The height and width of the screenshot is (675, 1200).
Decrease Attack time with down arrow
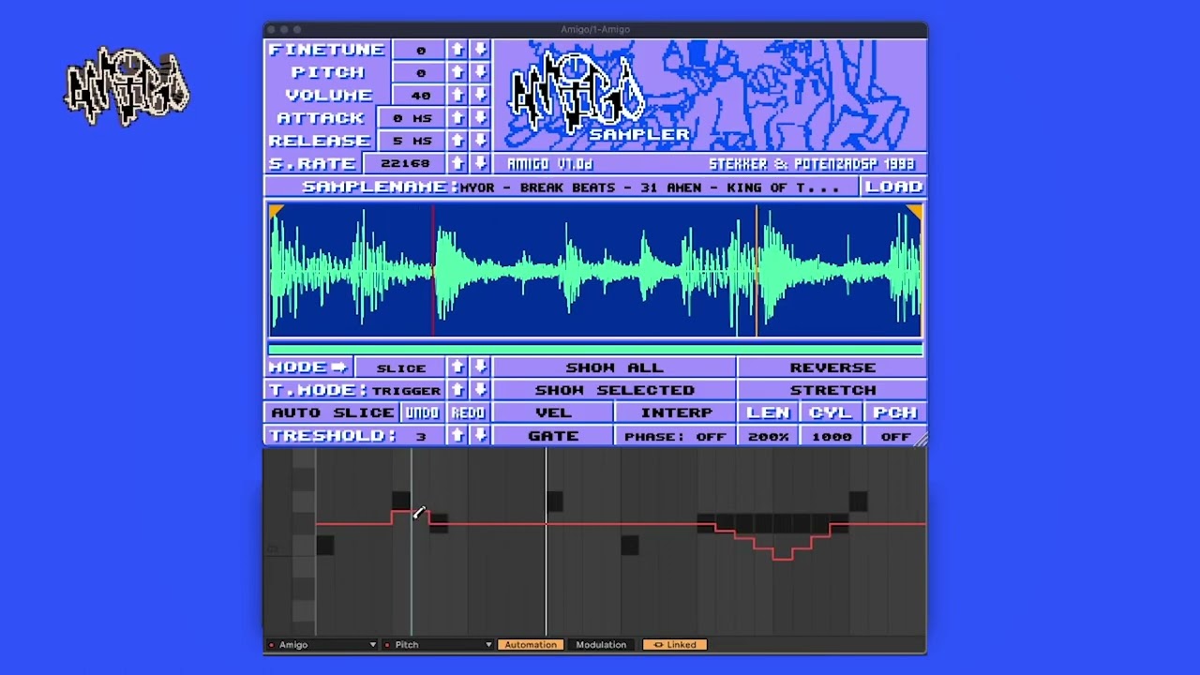pyautogui.click(x=480, y=117)
